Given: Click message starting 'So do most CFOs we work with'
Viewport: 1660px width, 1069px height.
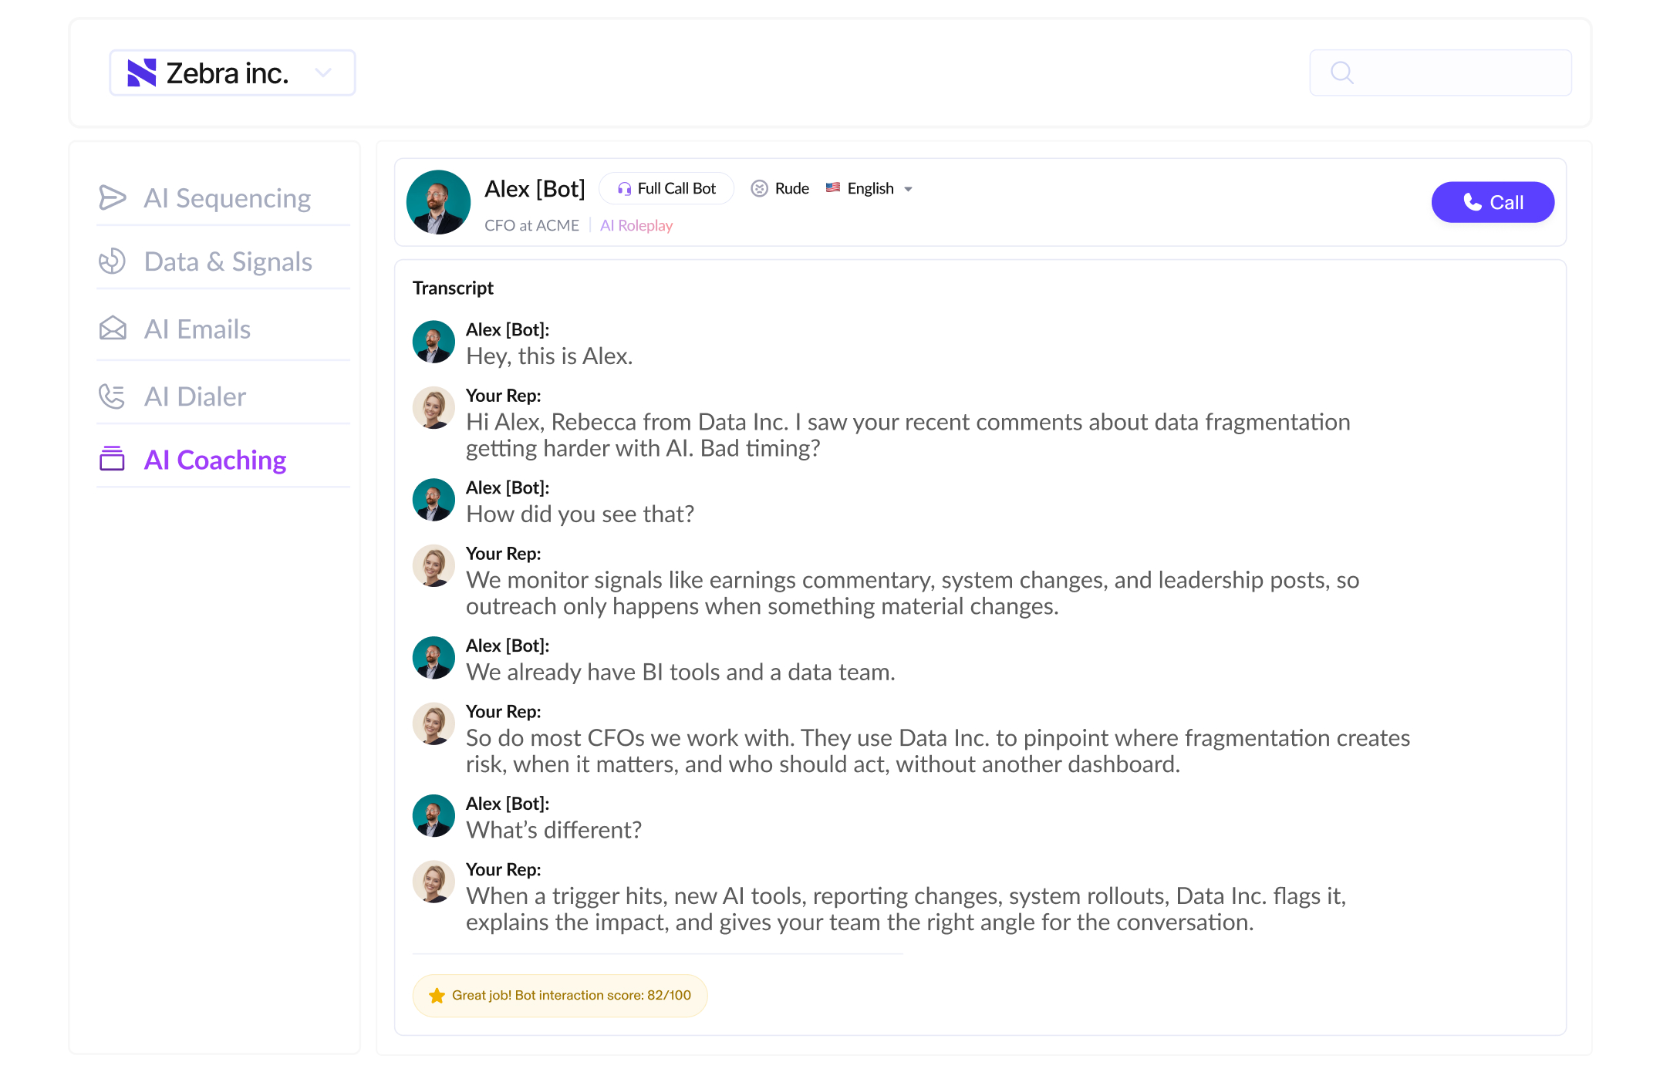Looking at the screenshot, I should (x=938, y=751).
